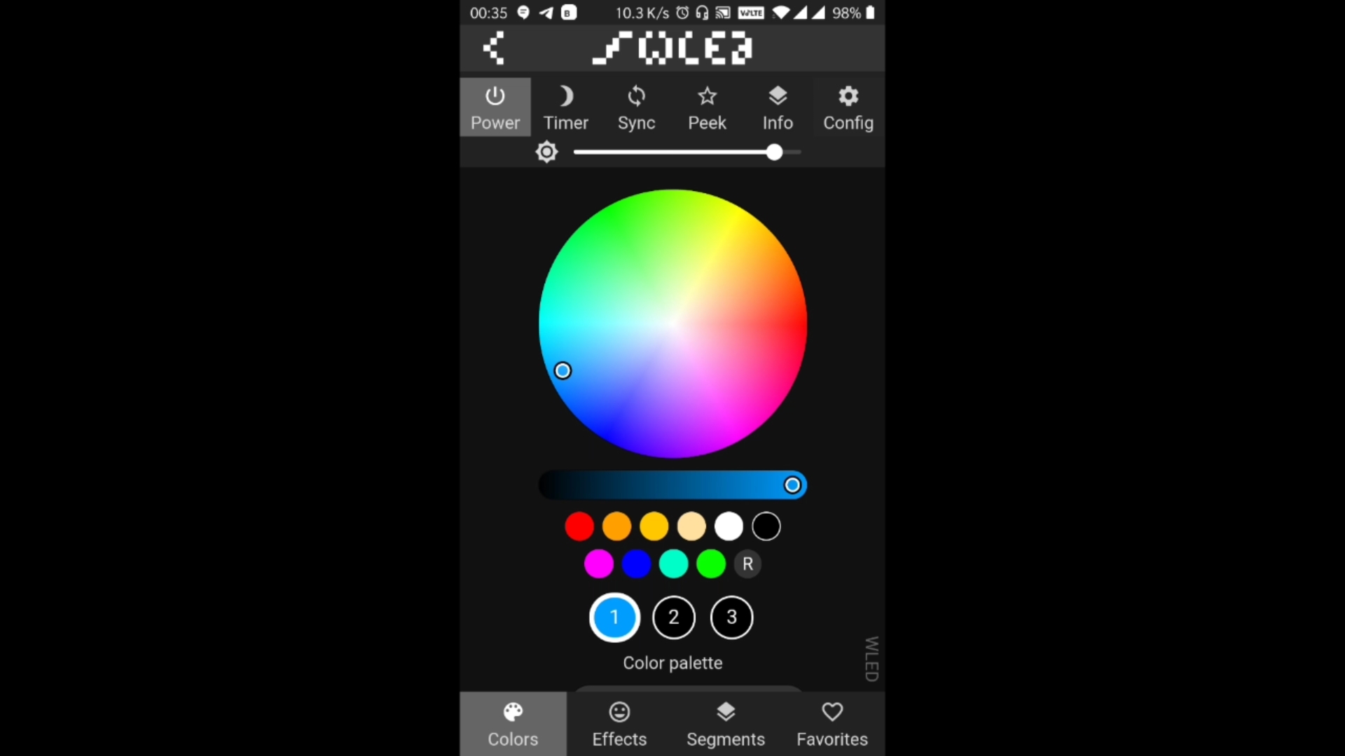Viewport: 1345px width, 756px height.
Task: Open the Favorites tab
Action: pos(832,724)
